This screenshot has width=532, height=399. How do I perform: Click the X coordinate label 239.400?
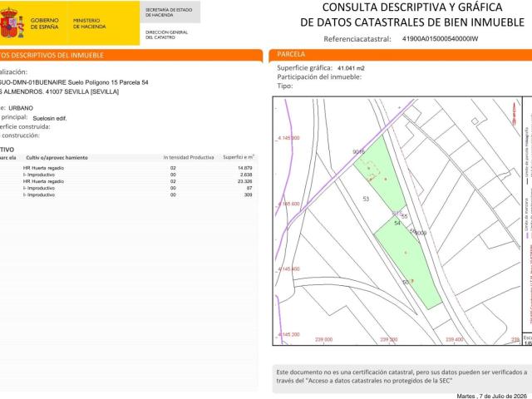pyautogui.click(x=455, y=339)
